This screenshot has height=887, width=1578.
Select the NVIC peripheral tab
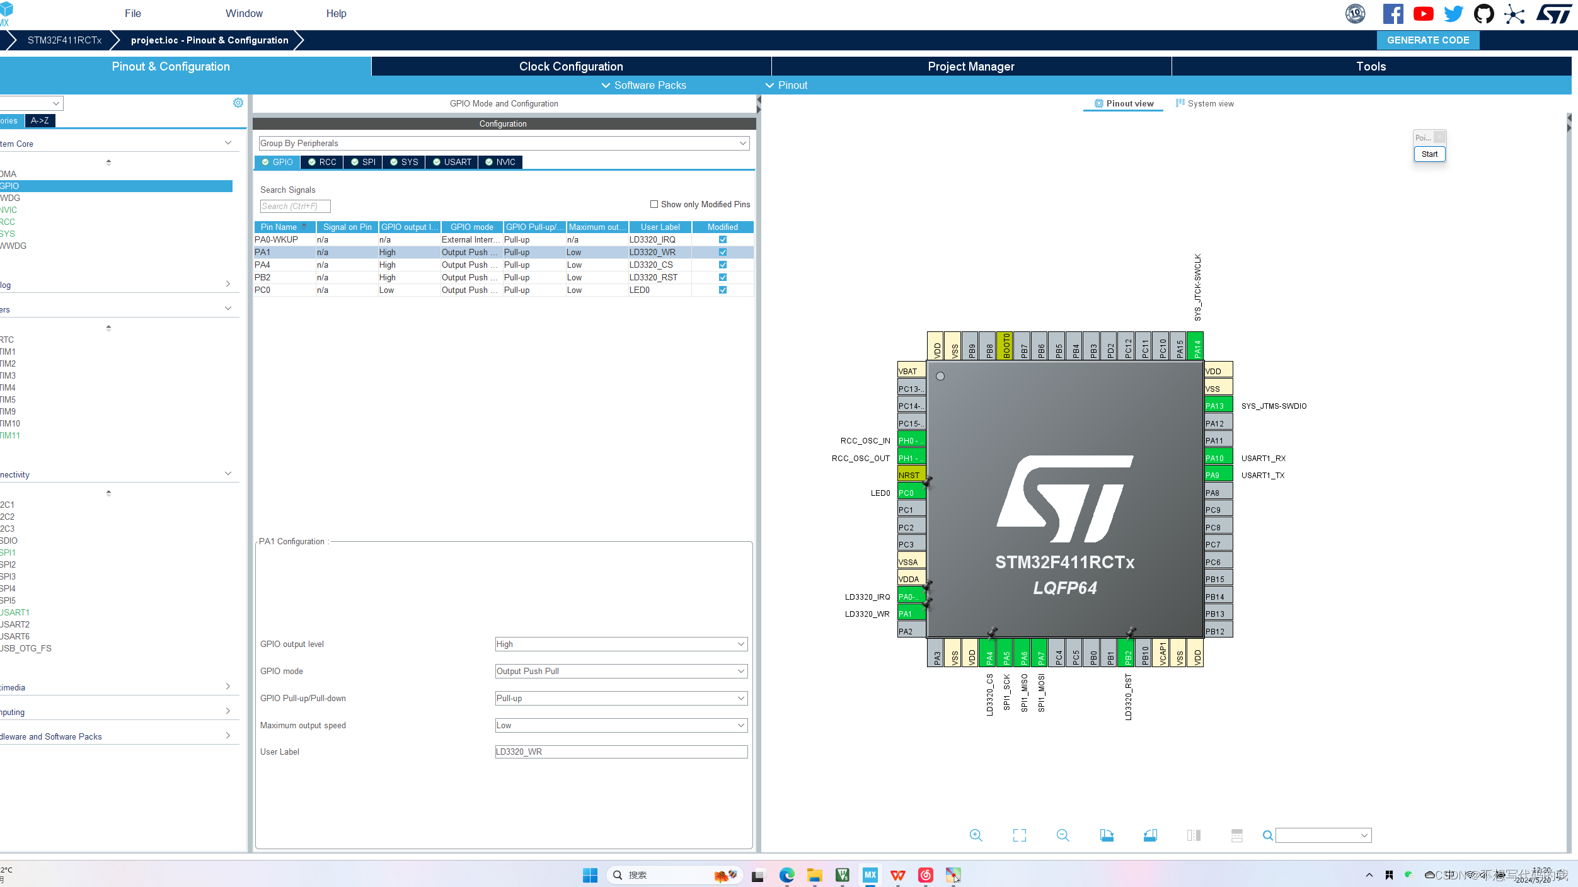[500, 162]
